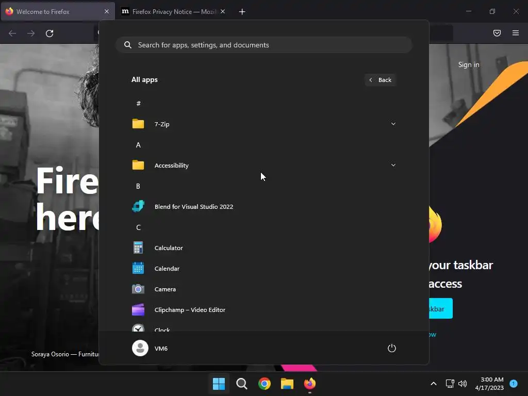Switch to Welcome to Firefox tab
The width and height of the screenshot is (528, 396).
coord(58,12)
